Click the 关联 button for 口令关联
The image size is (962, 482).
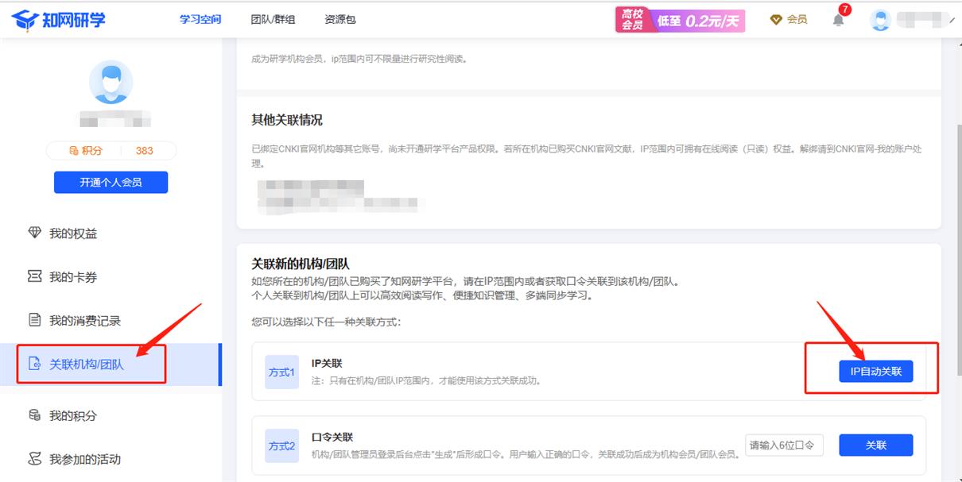pos(875,445)
